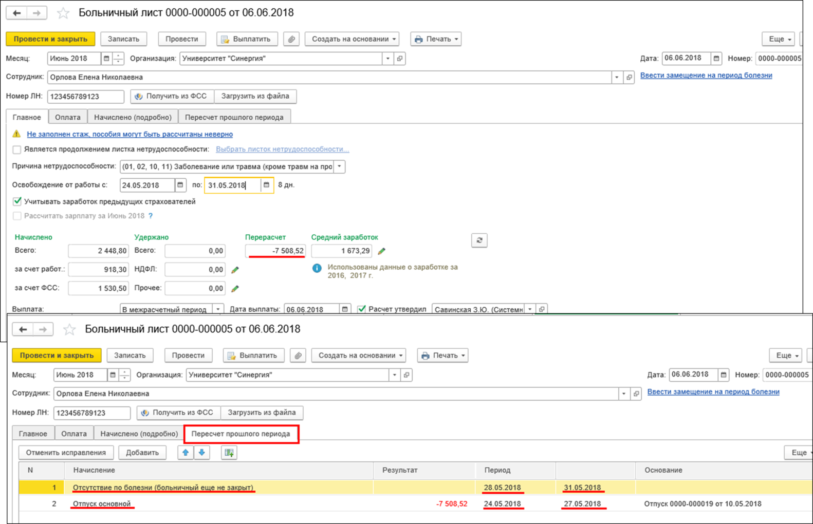Screen dimensions: 813x524
Task: Click Добавить button in lower table toolbar
Action: tap(142, 453)
